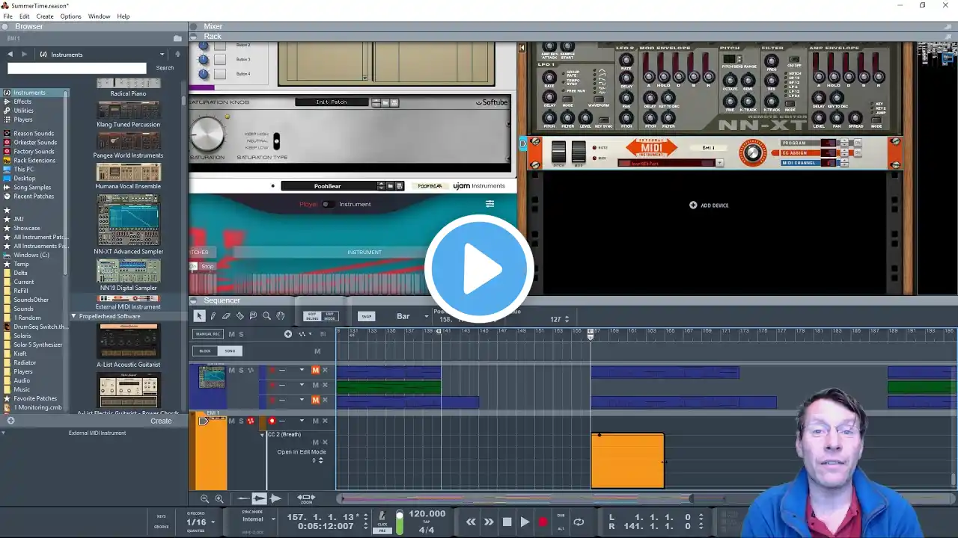958x538 pixels.
Task: Select the orange clip in the EMI 1 lane
Action: [627, 461]
